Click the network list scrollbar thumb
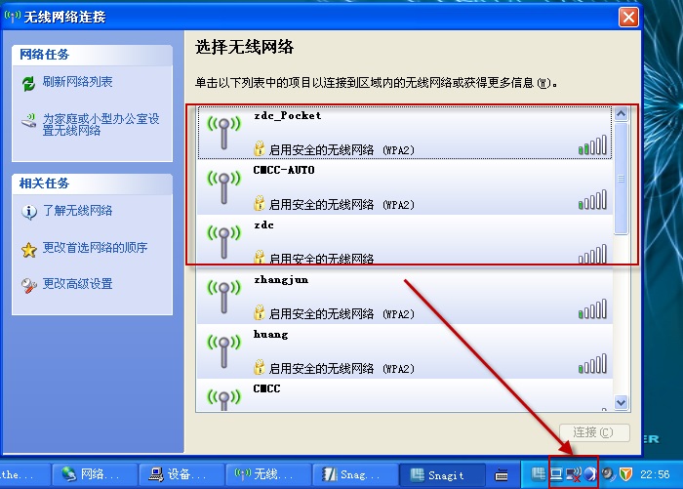 [622, 179]
